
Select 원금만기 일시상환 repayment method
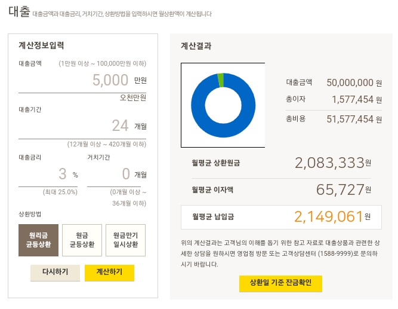click(125, 240)
